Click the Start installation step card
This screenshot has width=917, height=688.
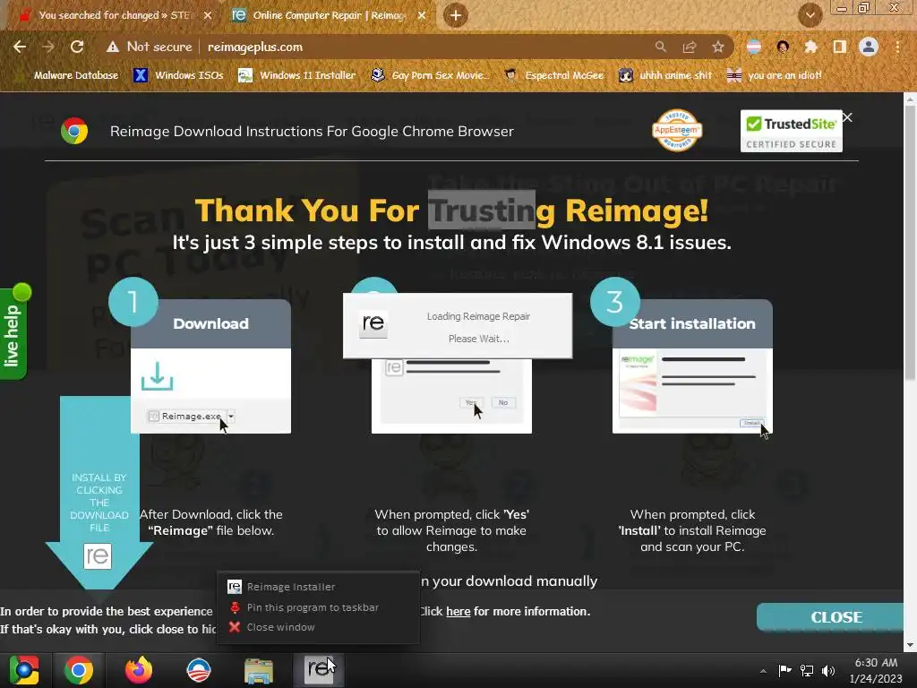(692, 366)
